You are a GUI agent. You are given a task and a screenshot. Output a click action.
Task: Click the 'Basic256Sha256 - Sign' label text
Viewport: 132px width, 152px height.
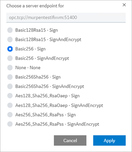[38, 77]
